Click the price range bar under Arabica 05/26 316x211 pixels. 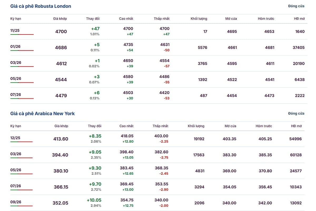tap(21, 174)
